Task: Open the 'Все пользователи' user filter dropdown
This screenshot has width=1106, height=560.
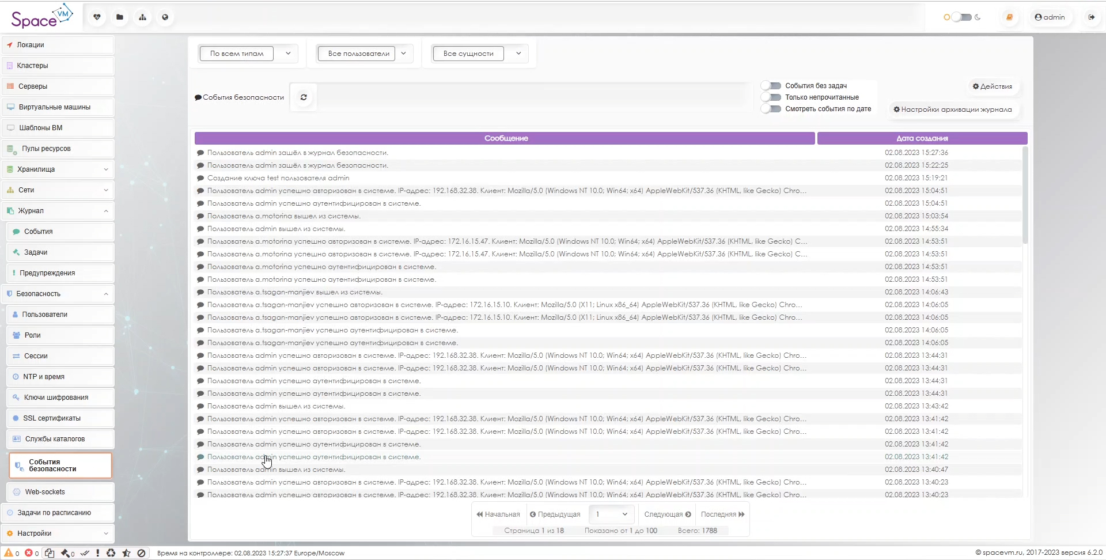Action: coord(365,54)
